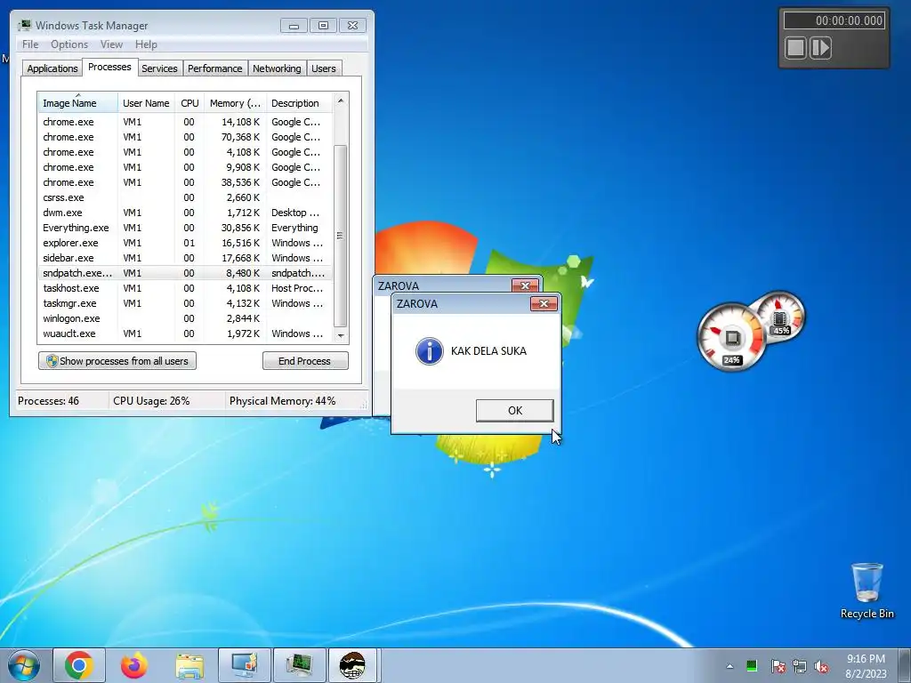The width and height of the screenshot is (911, 683).
Task: Open Action Center flag tray icon
Action: 778,666
